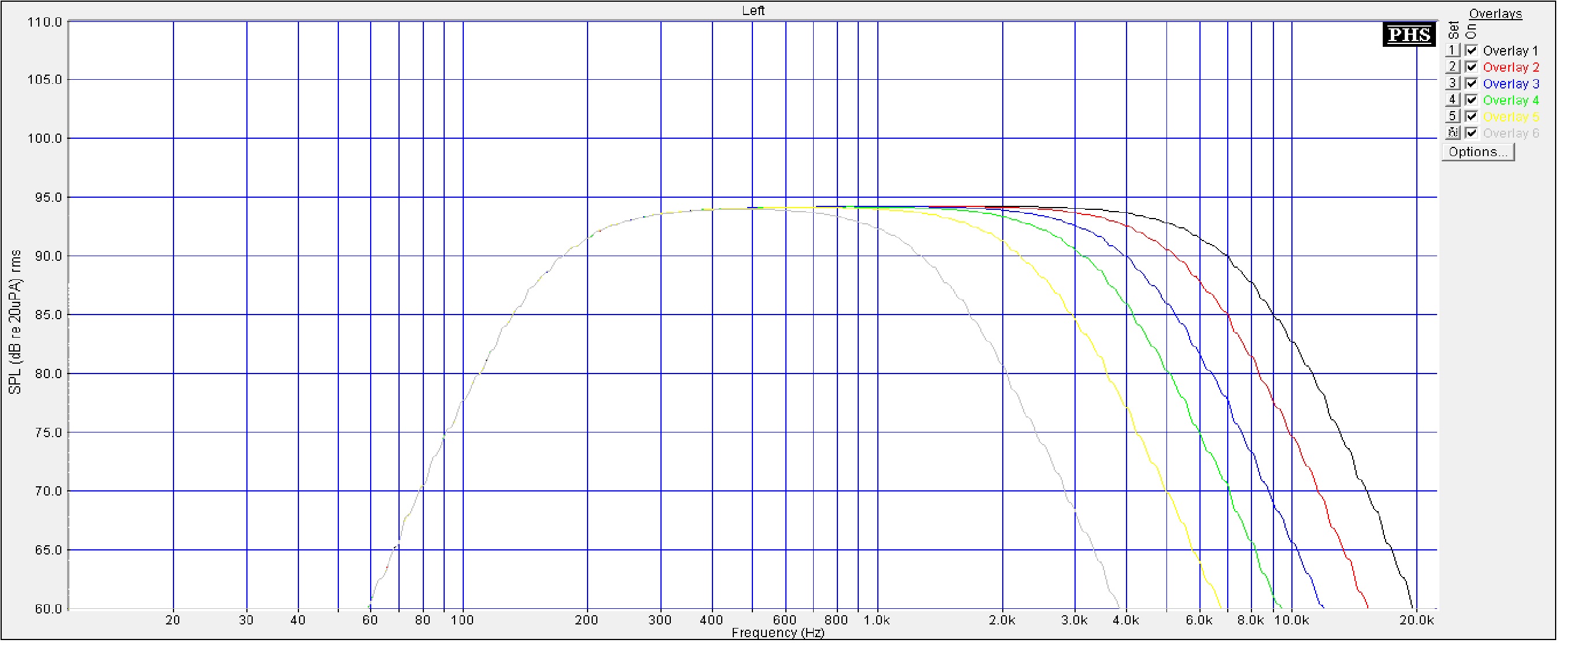The height and width of the screenshot is (658, 1573).
Task: Uncheck the red Overlay 2 checkbox
Action: tap(1472, 67)
